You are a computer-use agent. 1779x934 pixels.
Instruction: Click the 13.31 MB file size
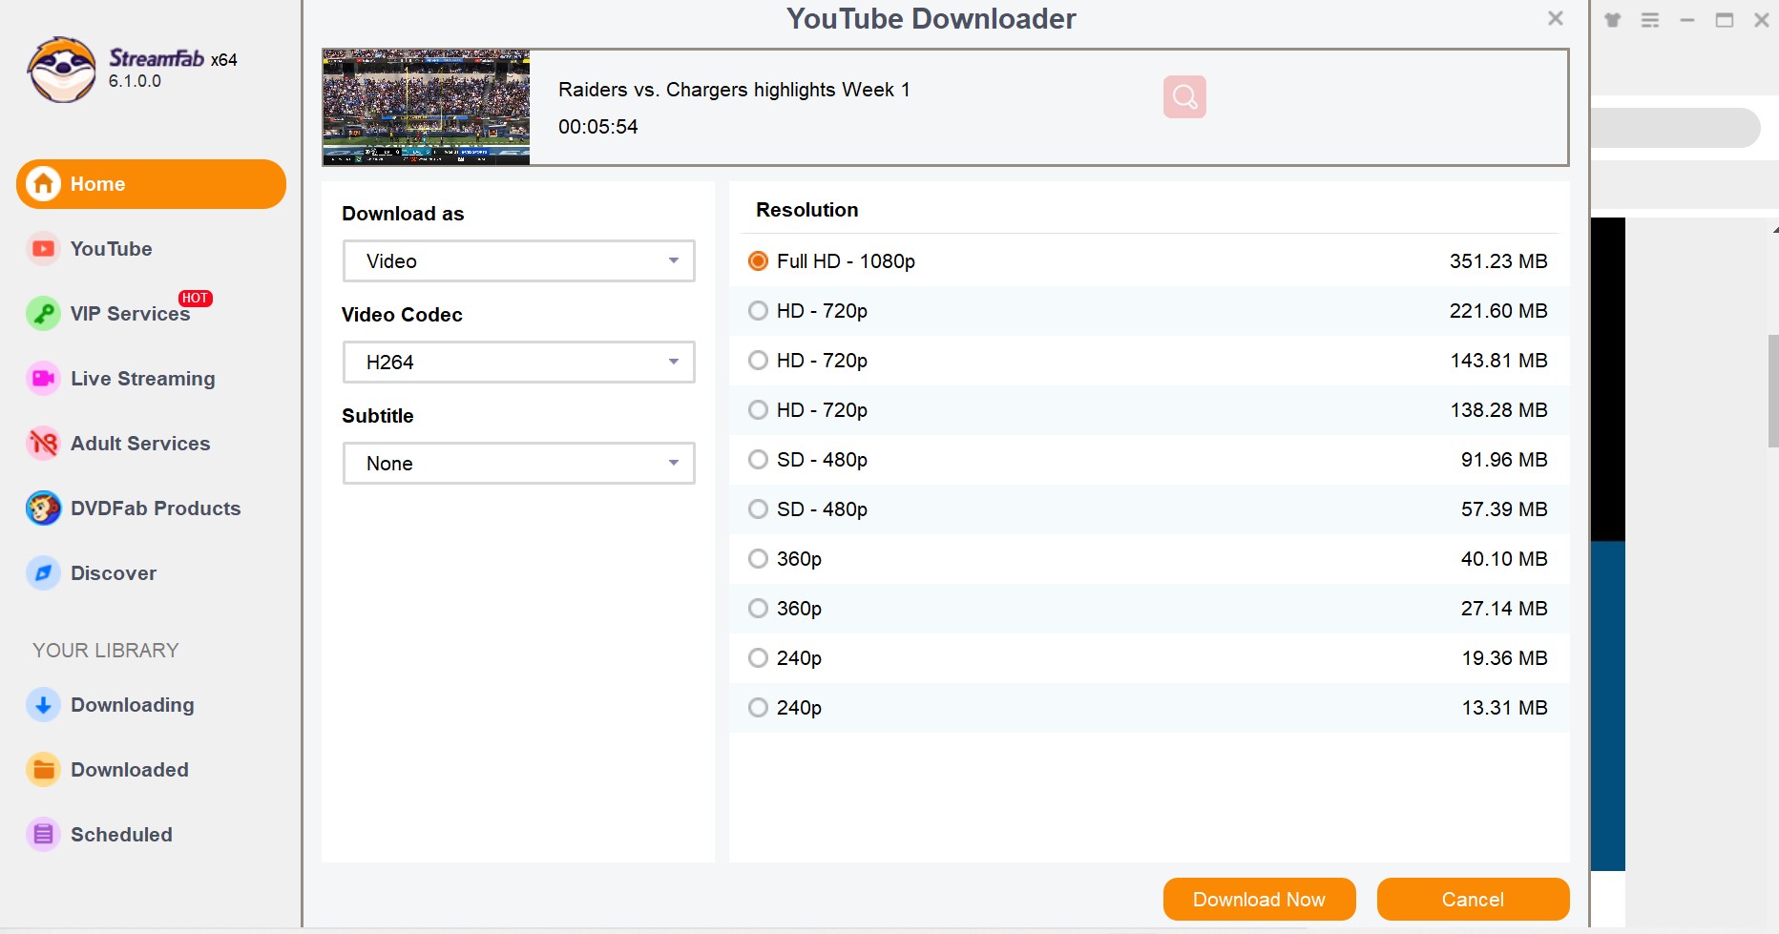pyautogui.click(x=1504, y=708)
